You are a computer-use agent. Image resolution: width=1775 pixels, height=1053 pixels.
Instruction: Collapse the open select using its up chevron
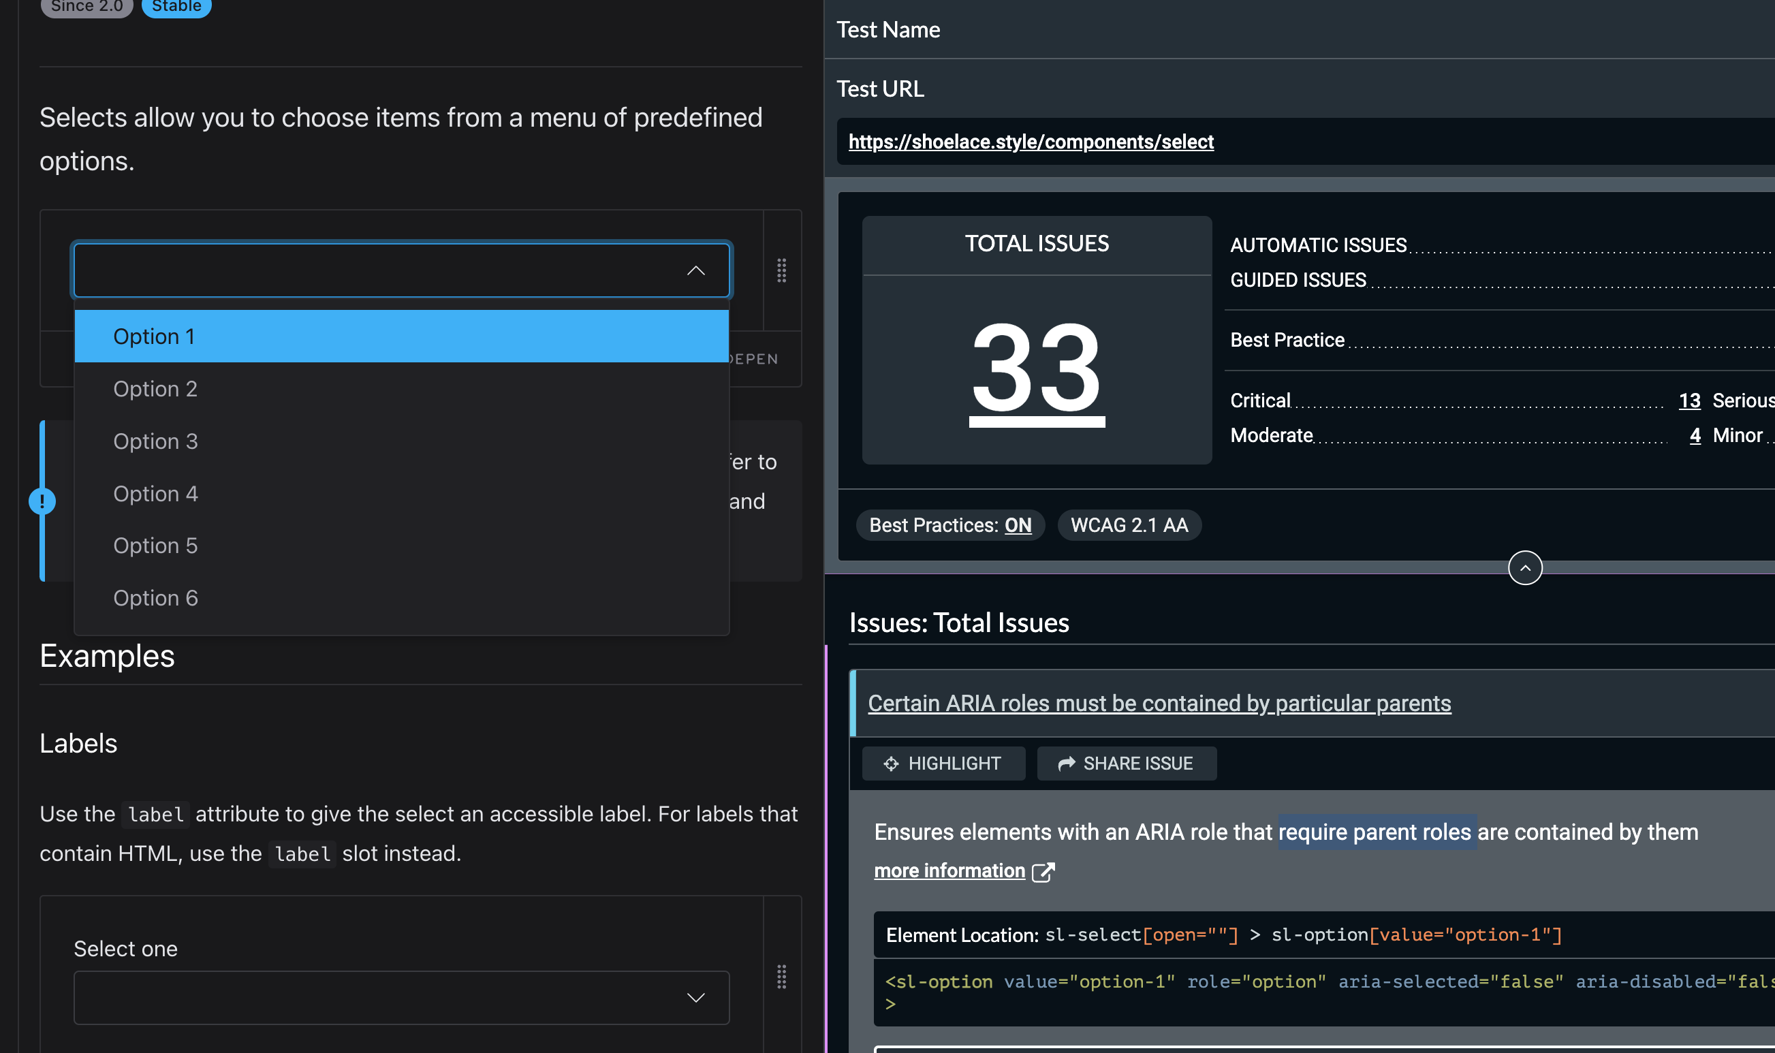coord(696,270)
